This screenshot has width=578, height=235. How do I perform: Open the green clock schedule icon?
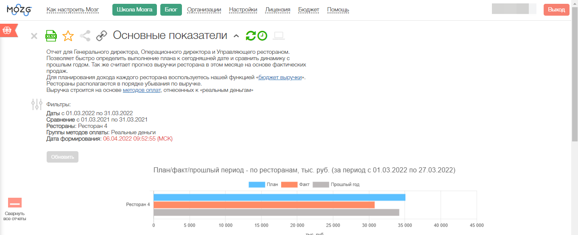[x=262, y=36]
